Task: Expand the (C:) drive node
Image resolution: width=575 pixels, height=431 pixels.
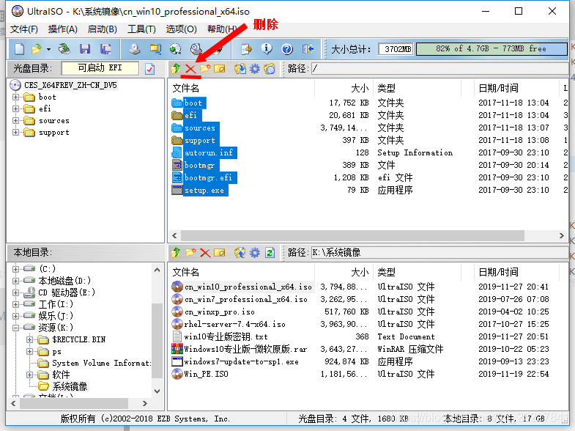Action: 16,269
